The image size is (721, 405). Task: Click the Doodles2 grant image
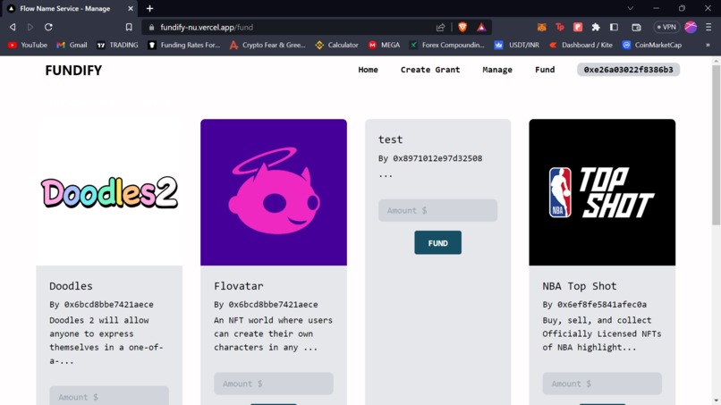tap(109, 192)
